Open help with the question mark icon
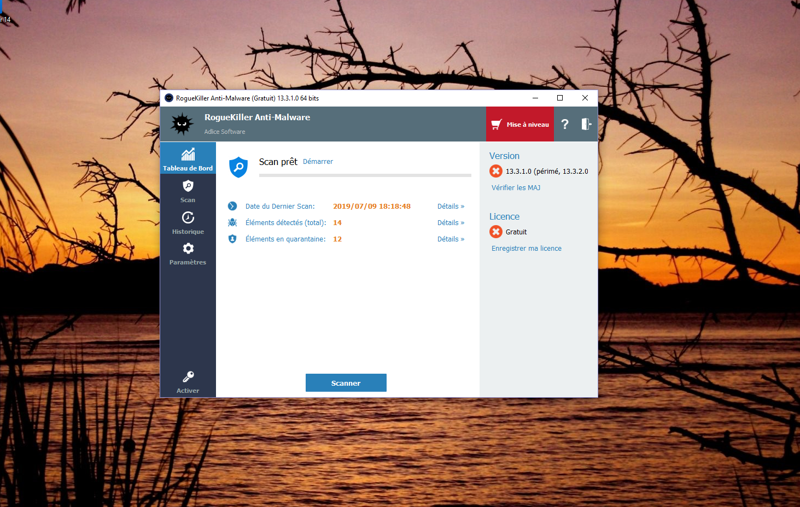 point(565,124)
